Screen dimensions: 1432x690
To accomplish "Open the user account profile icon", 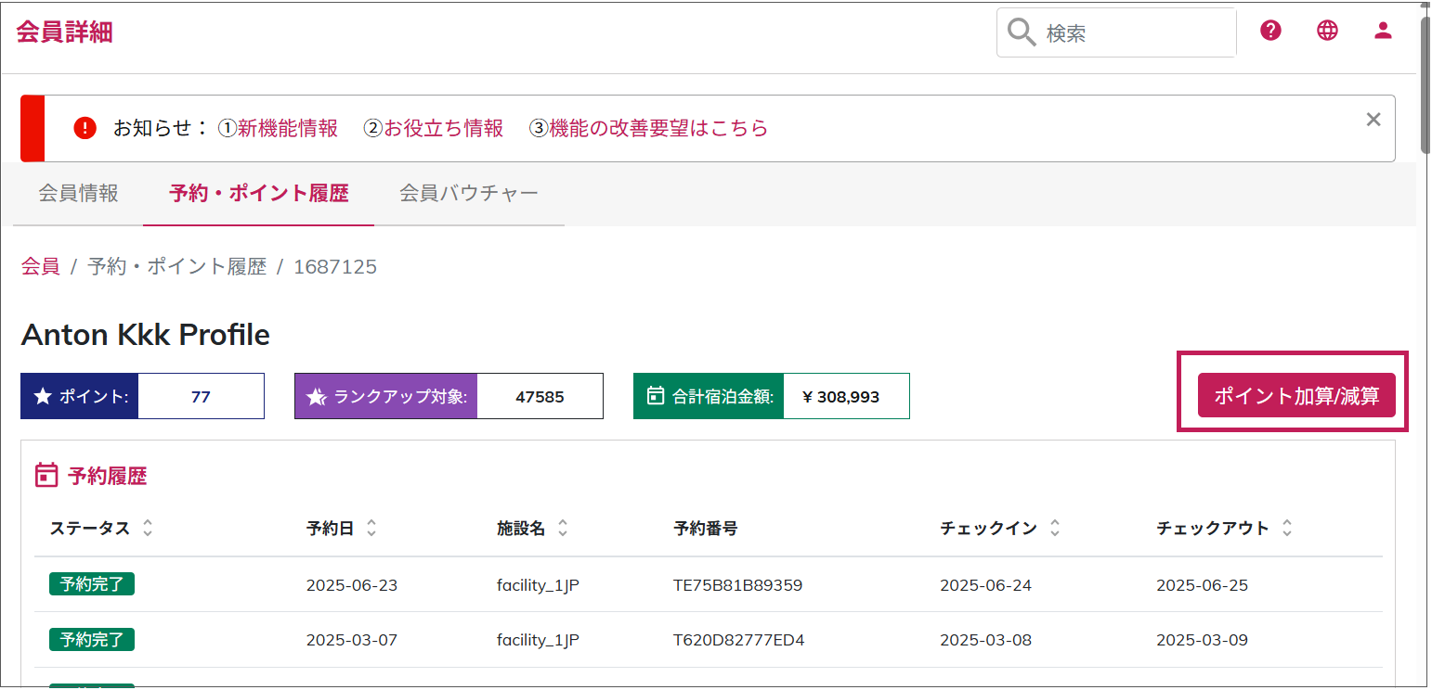I will point(1383,31).
